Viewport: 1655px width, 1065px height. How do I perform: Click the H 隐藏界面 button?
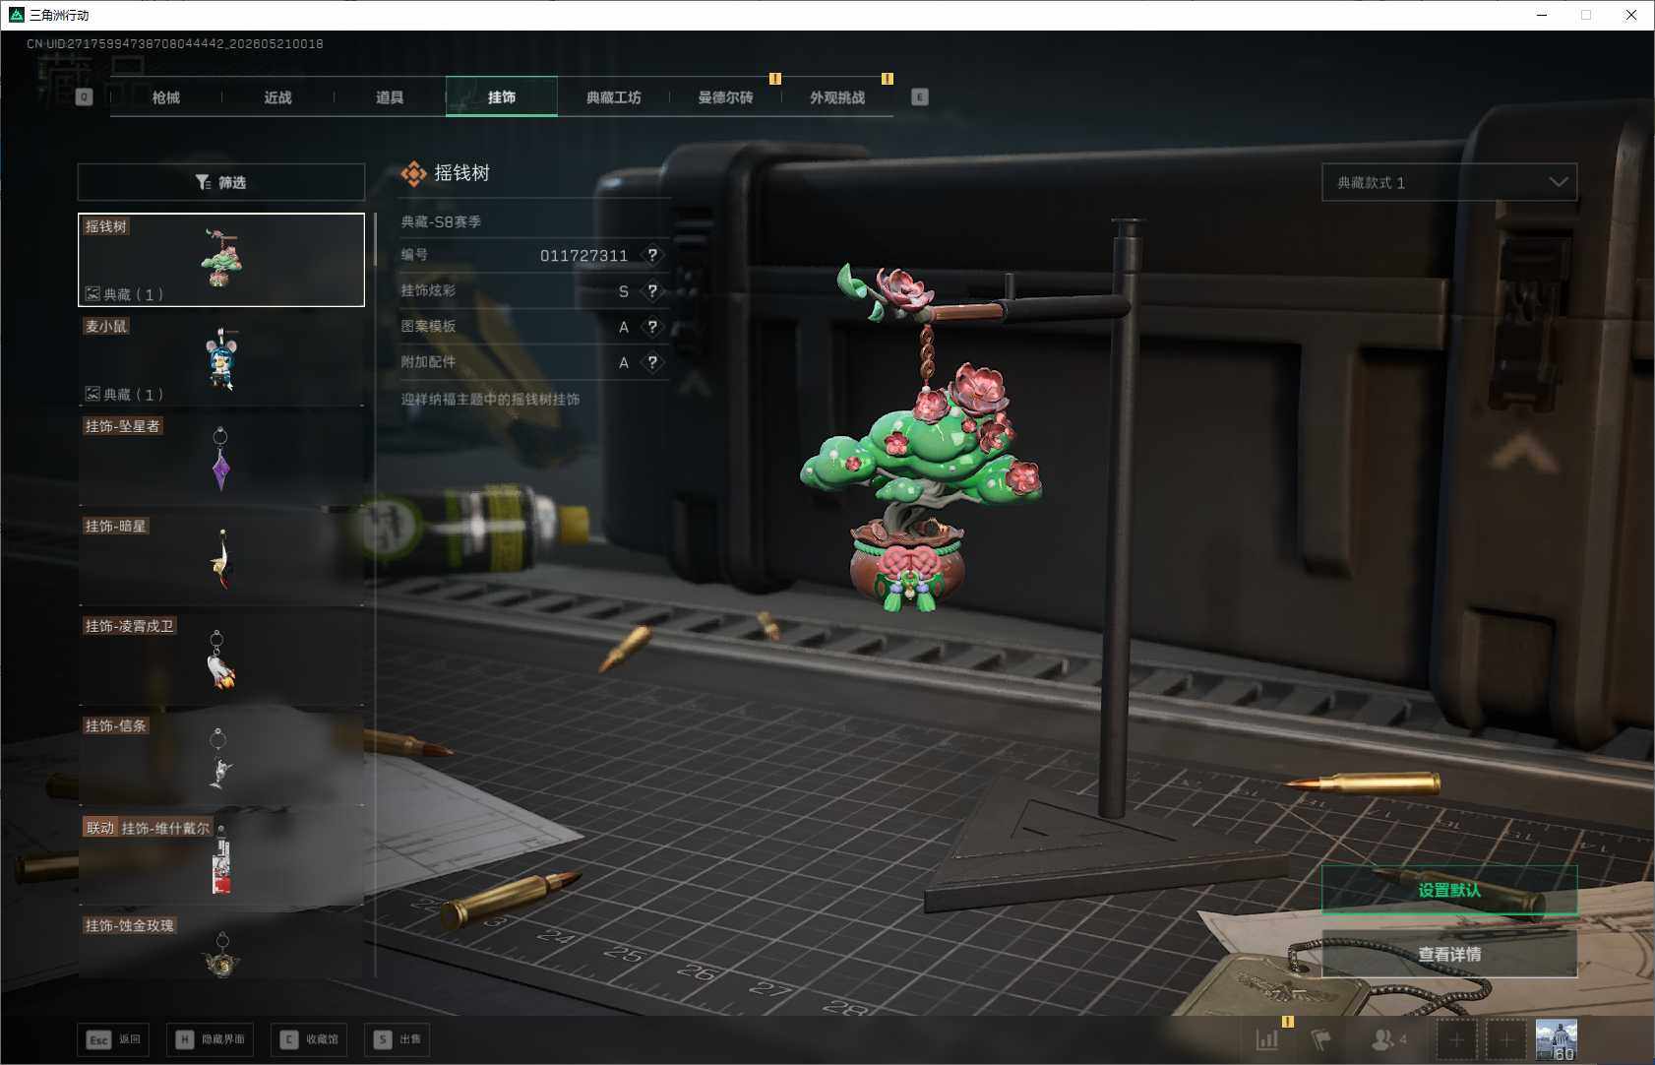(x=210, y=1039)
